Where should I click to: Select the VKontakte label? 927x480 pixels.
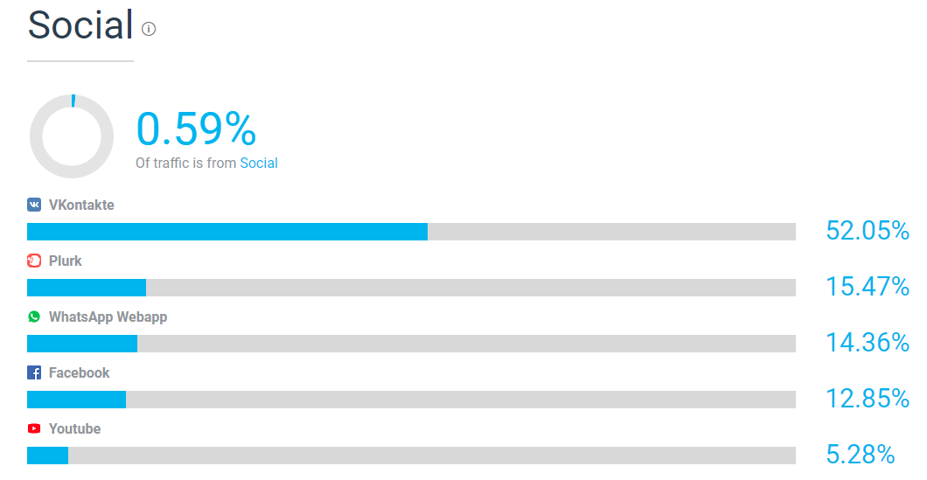point(81,205)
